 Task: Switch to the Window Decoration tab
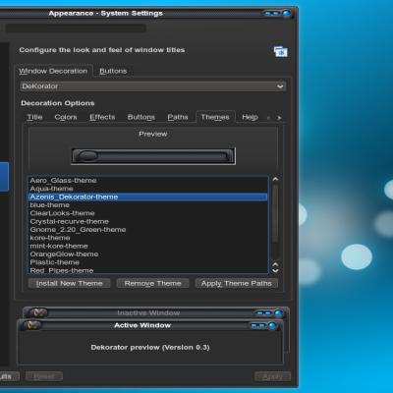tap(53, 71)
